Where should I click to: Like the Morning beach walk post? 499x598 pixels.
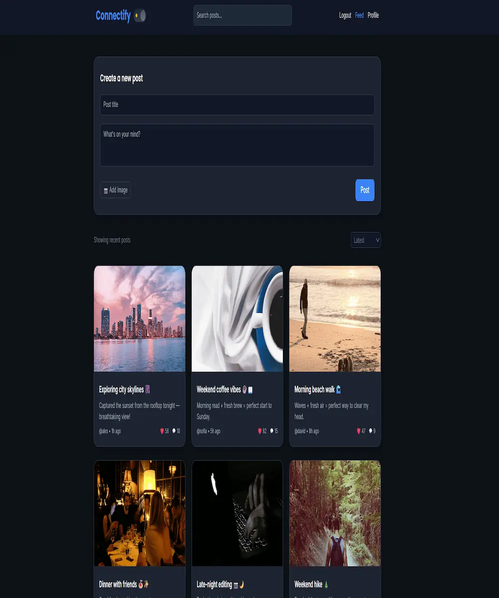[x=359, y=431]
